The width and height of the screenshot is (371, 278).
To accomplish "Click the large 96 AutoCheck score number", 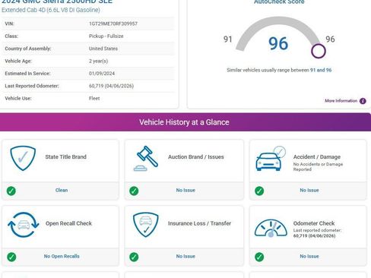I will click(x=278, y=43).
